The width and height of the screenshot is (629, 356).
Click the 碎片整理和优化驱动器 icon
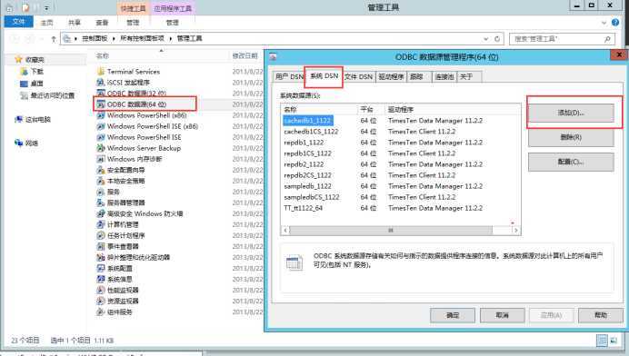101,257
